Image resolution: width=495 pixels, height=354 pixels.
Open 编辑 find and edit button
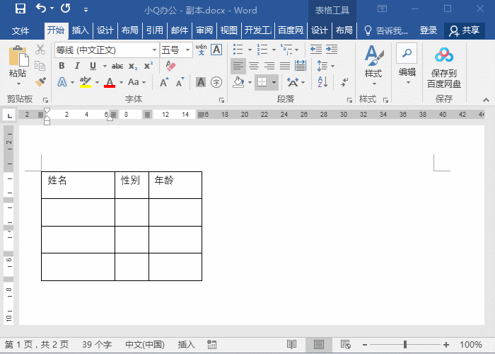pos(407,65)
